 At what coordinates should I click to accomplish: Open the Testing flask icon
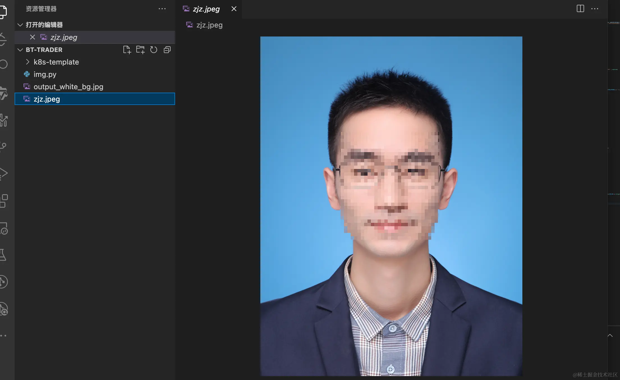pyautogui.click(x=3, y=255)
